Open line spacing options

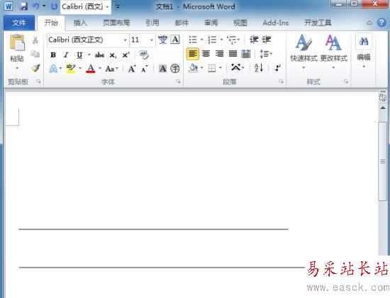[265, 54]
